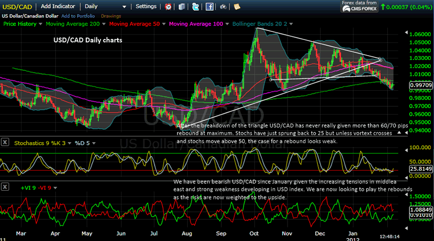
Task: Share chart via Facebook icon
Action: click(208, 7)
